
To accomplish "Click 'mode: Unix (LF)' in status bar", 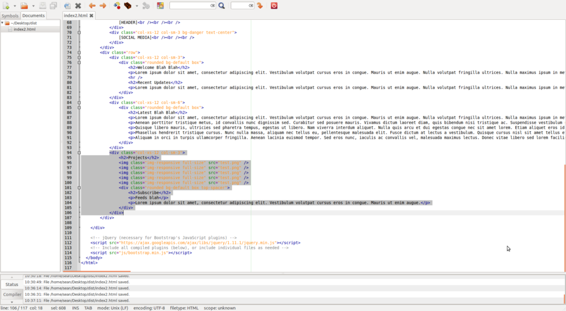I will [113, 308].
